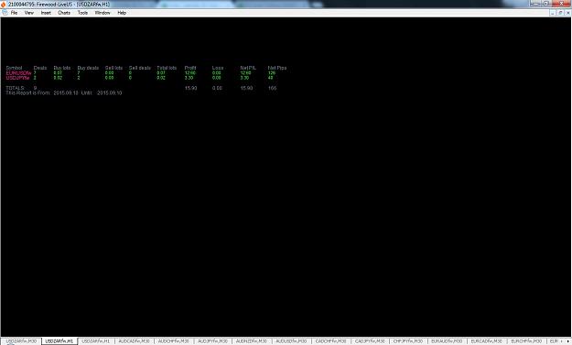
Task: Click the Loss column header
Action: 218,68
